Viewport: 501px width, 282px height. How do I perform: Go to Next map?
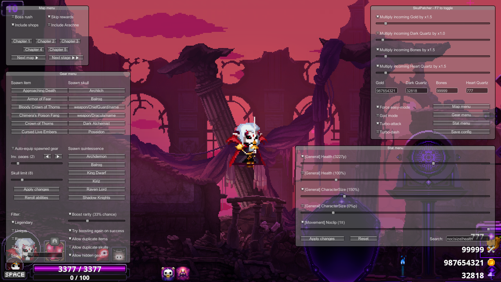point(28,58)
